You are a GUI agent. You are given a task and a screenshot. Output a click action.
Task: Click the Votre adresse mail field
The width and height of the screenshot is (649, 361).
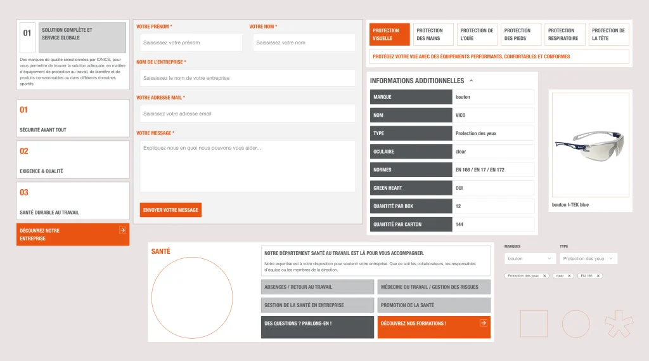tap(248, 114)
